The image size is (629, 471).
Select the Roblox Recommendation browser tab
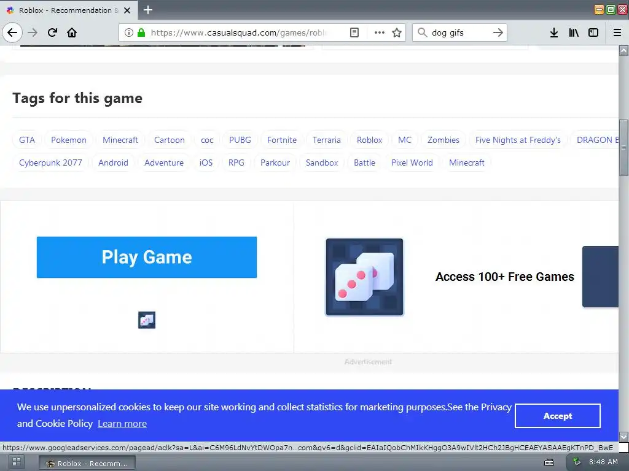tap(69, 10)
